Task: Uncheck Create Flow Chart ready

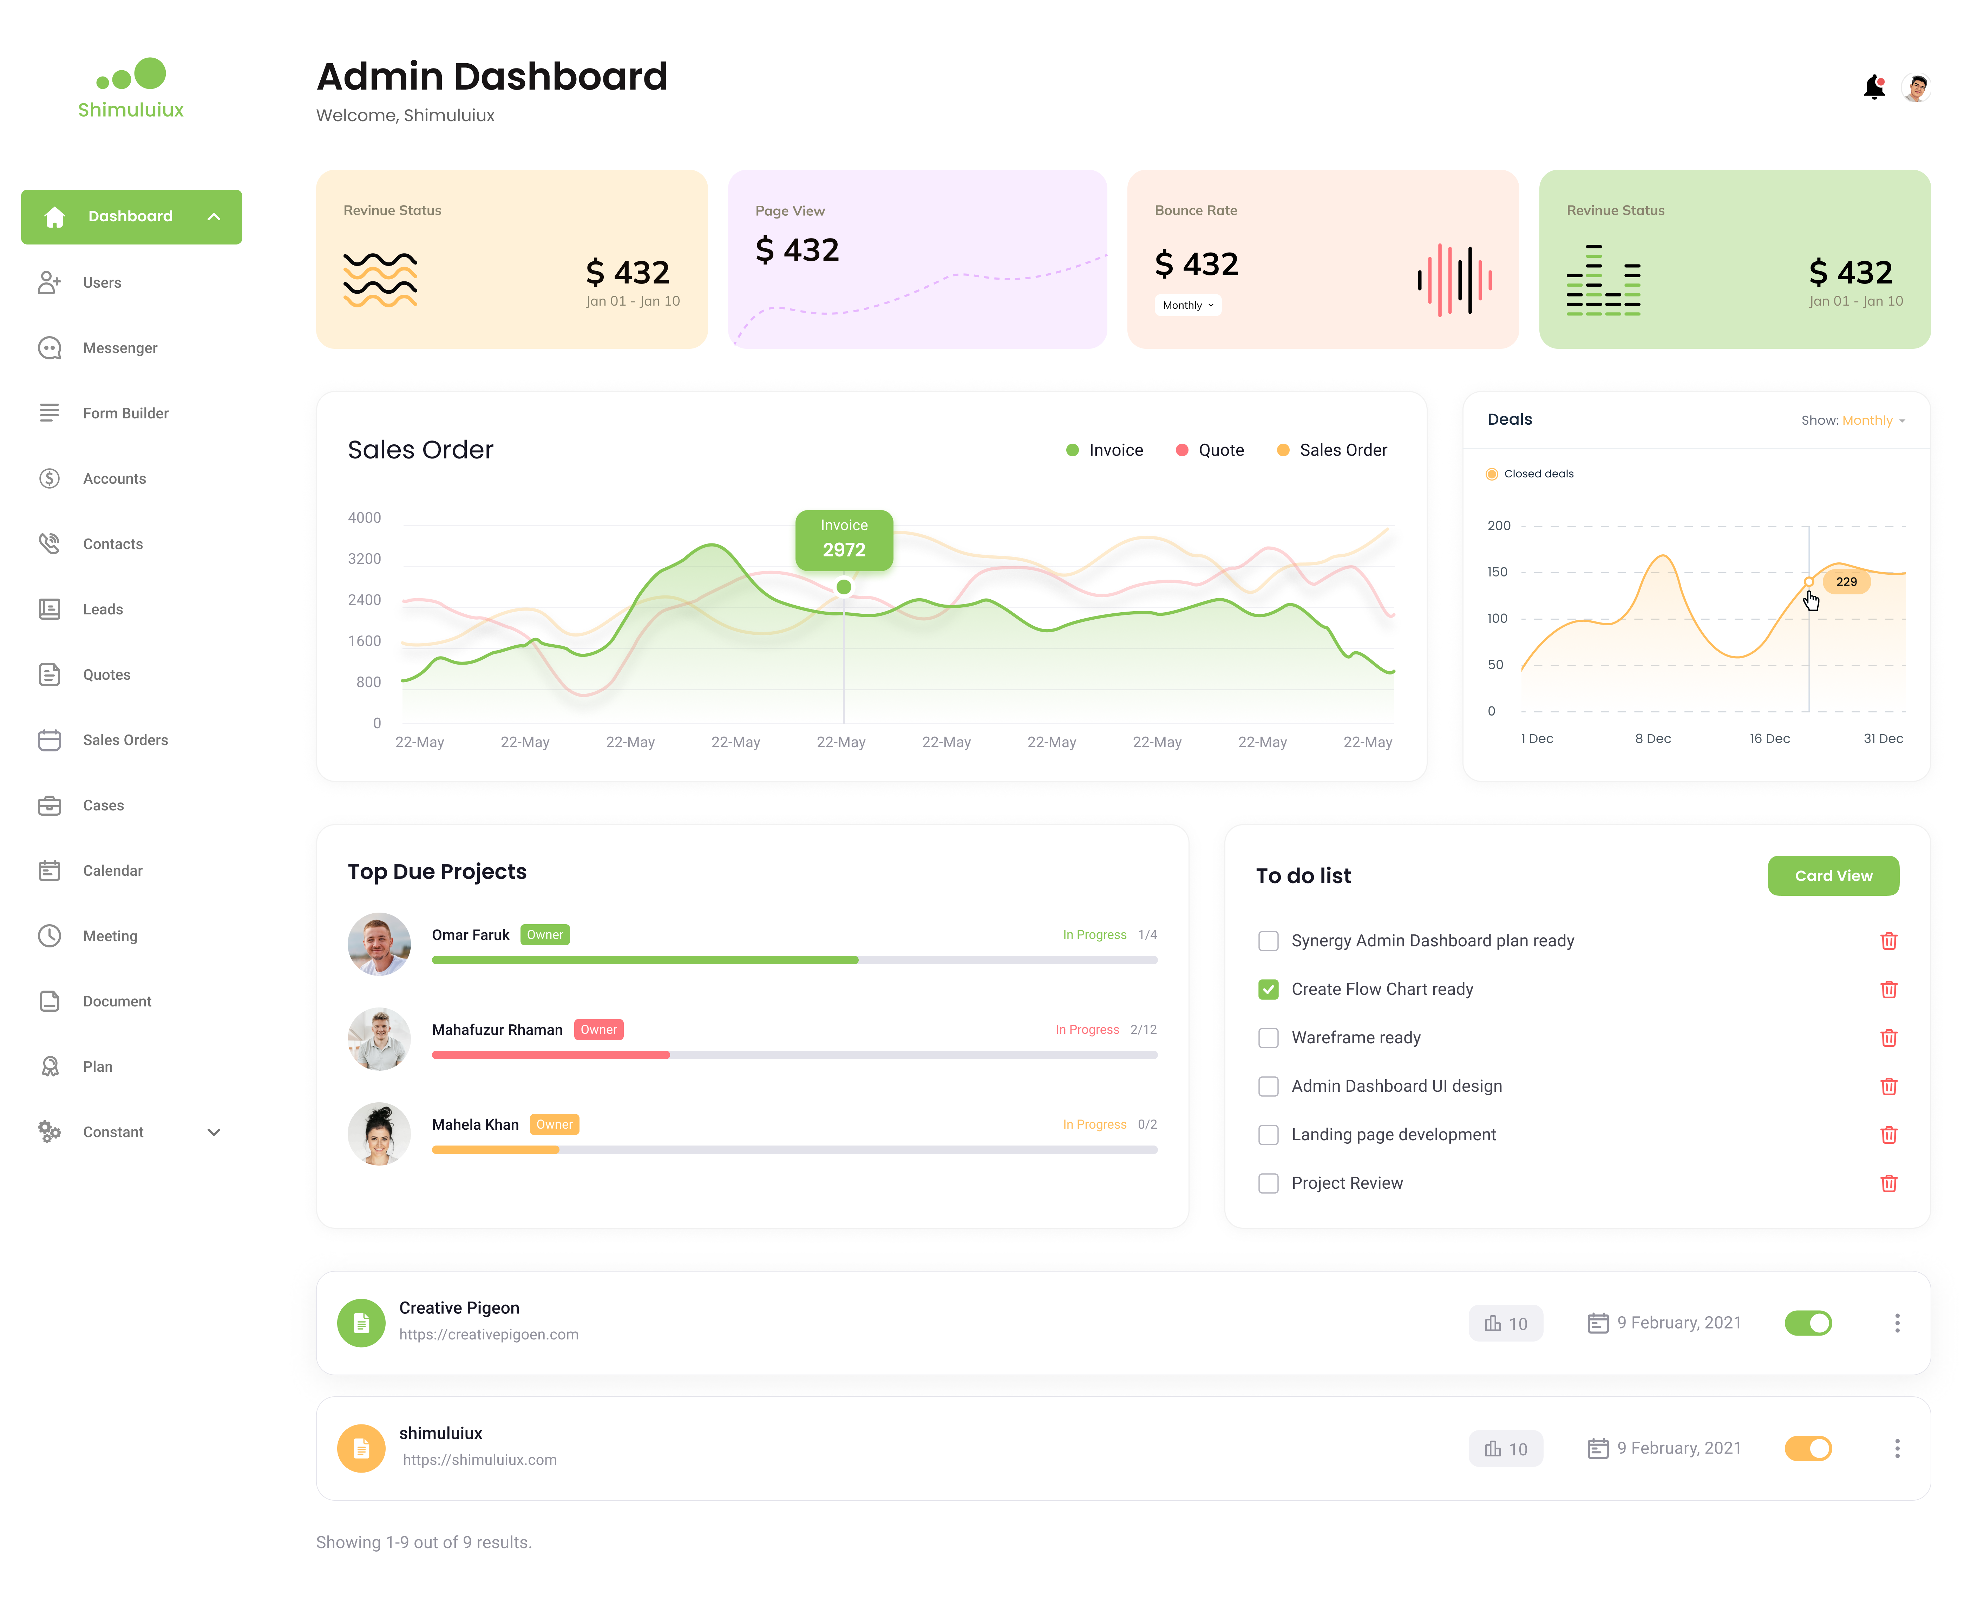Action: tap(1269, 989)
